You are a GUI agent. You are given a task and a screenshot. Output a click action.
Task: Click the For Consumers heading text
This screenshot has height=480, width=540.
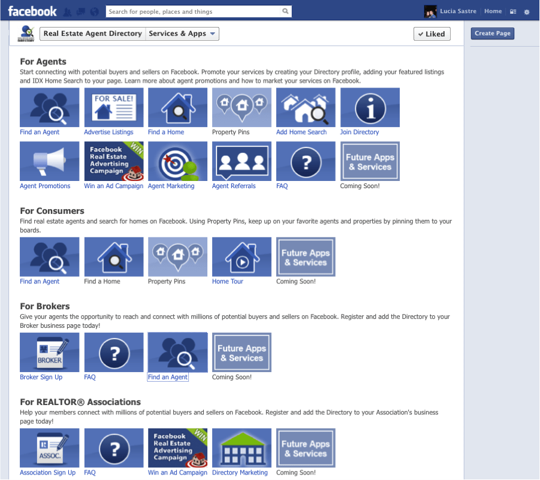click(52, 211)
